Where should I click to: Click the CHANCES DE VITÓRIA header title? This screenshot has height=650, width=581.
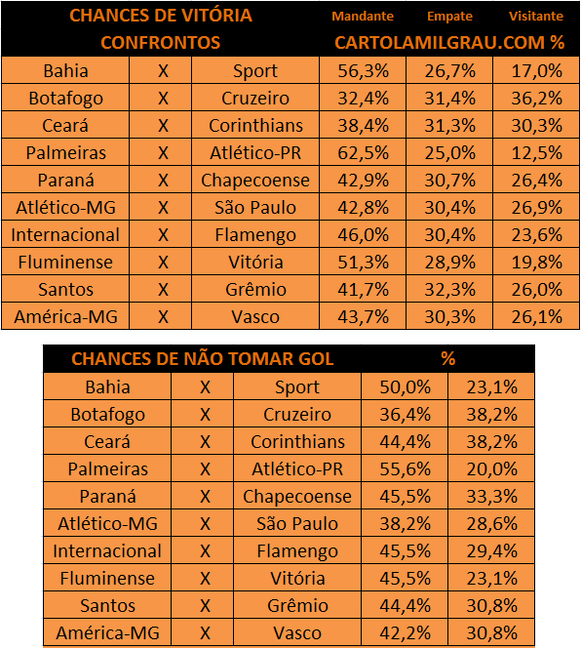pos(161,16)
